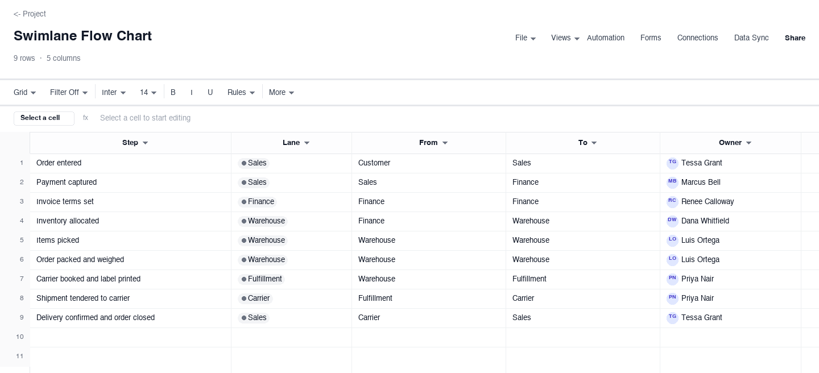
Task: Click Tessa Grant avatar in Delivery confirmed row
Action: 672,318
